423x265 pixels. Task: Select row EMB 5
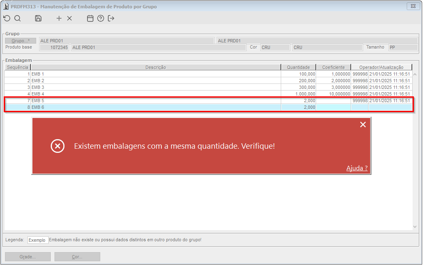[x=208, y=101]
